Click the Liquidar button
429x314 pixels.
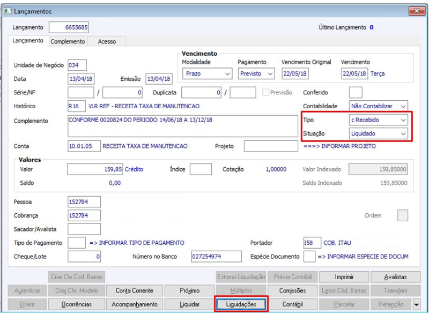tap(189, 304)
